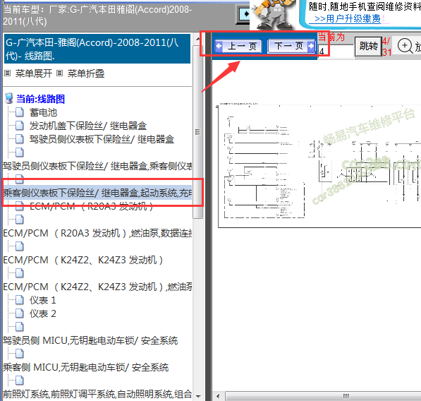Viewport: 421px width, 401px height.
Task: Click document icon beside 驾驶员侧仪表板下保险丝/ 继电器盒
Action: pyautogui.click(x=19, y=139)
